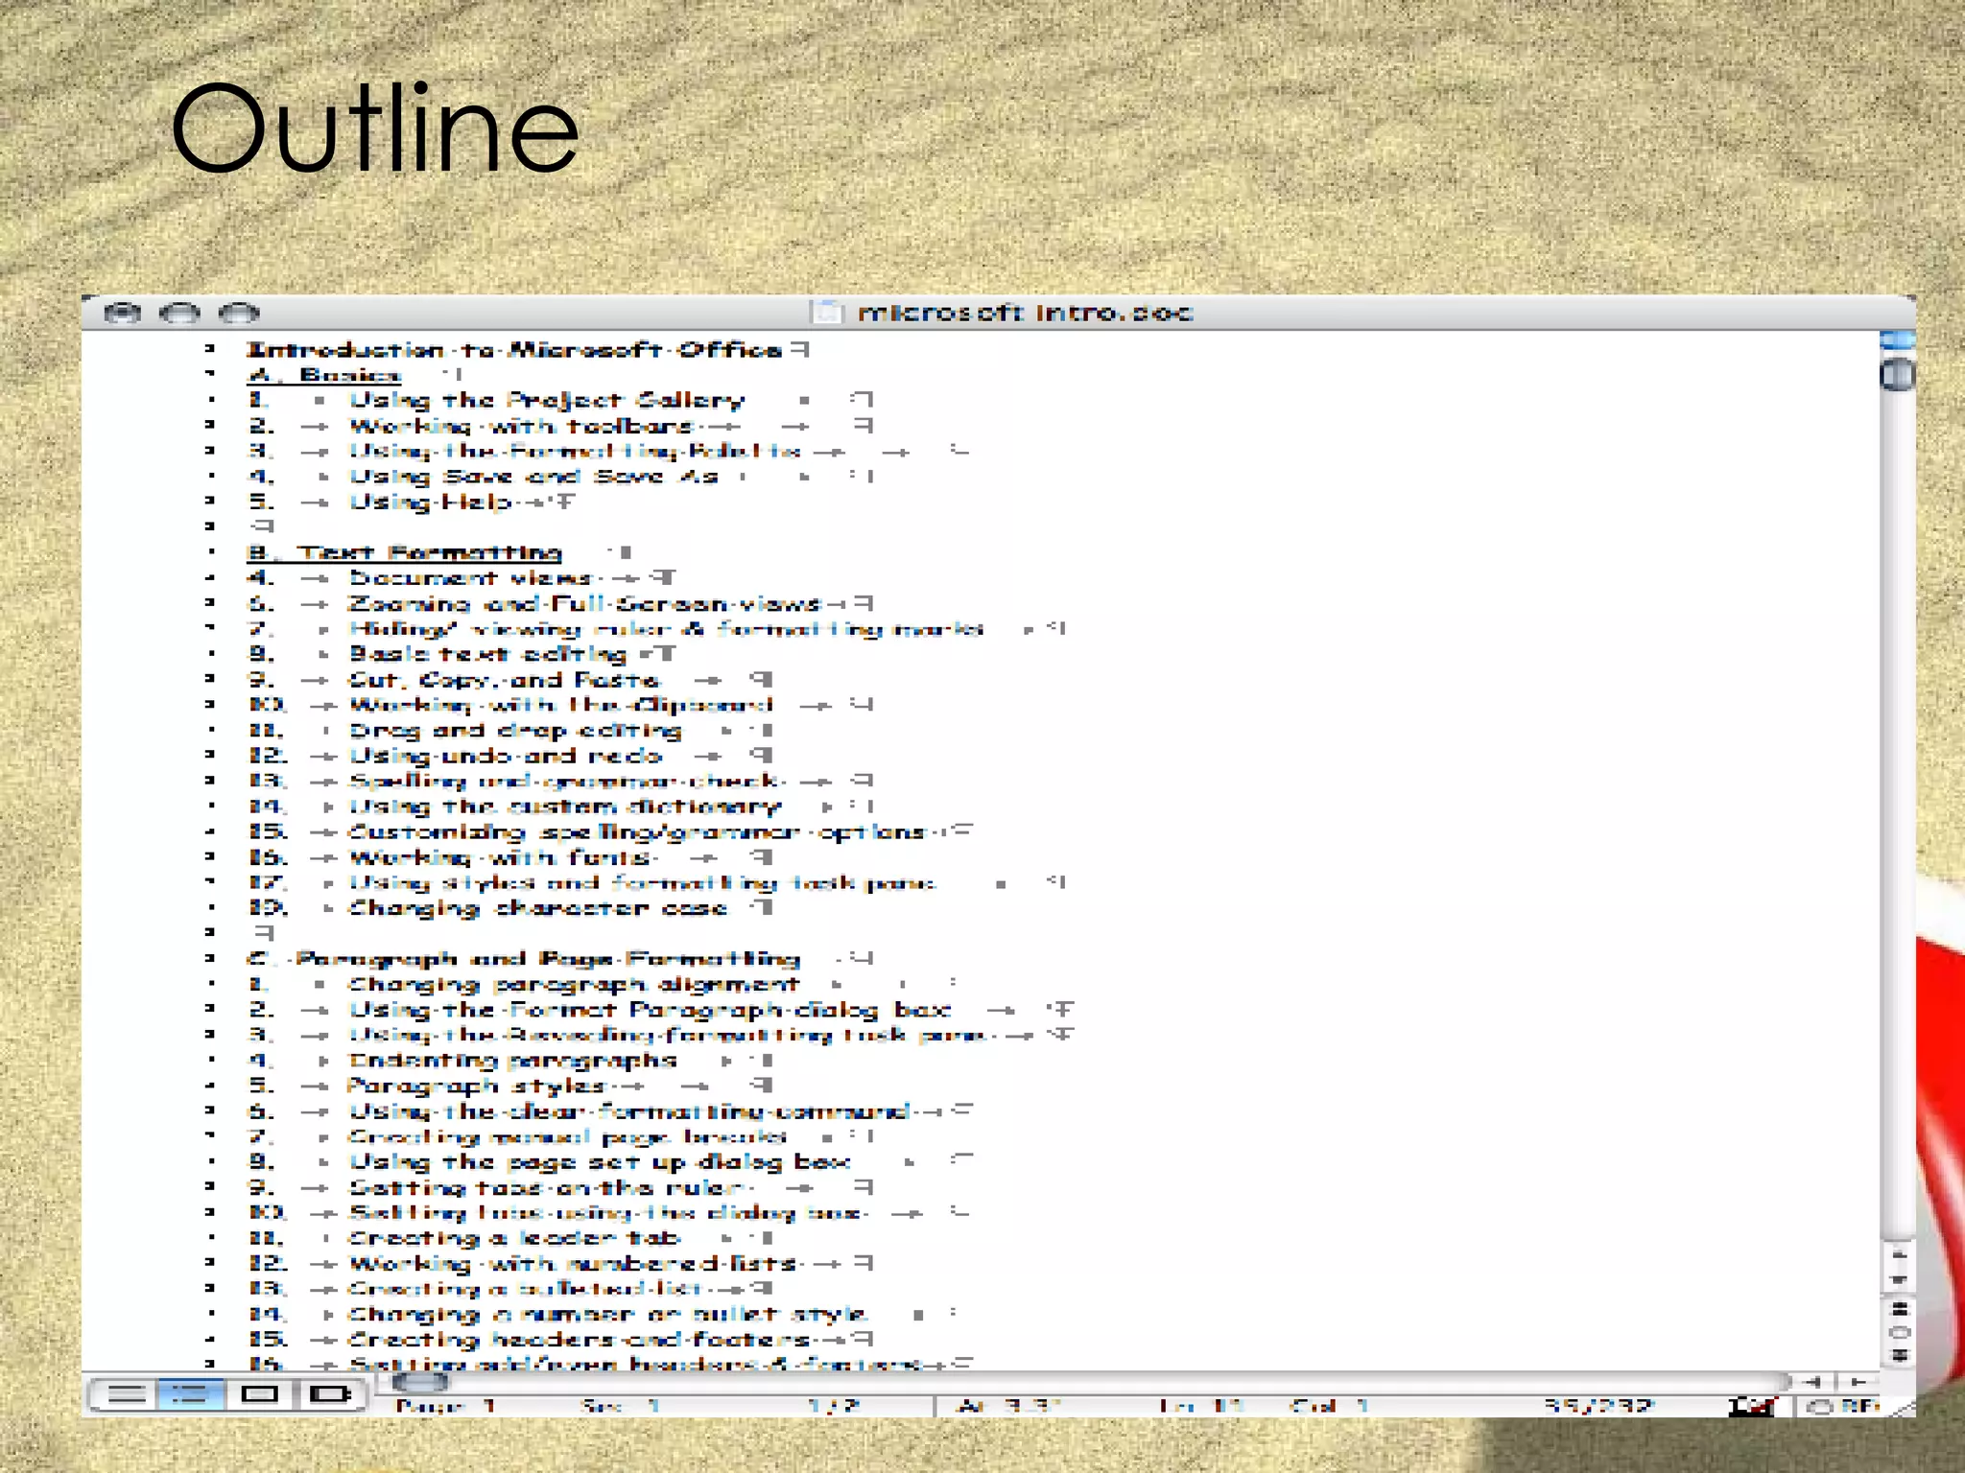Screen dimensions: 1965x1473
Task: Click the vertical scroll down arrow
Action: 1898,1280
